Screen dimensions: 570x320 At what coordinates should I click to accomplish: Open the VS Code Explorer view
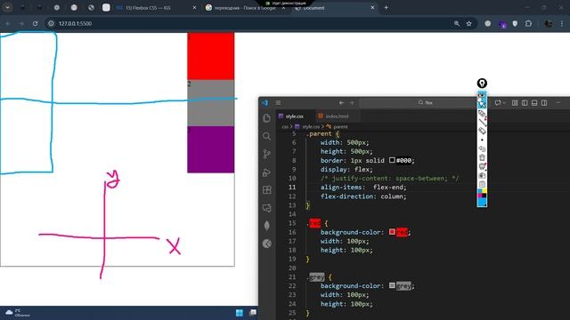pyautogui.click(x=266, y=118)
